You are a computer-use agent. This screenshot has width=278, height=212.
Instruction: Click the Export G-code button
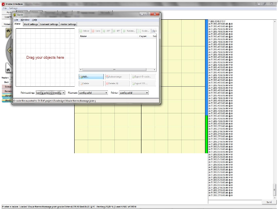point(143,76)
